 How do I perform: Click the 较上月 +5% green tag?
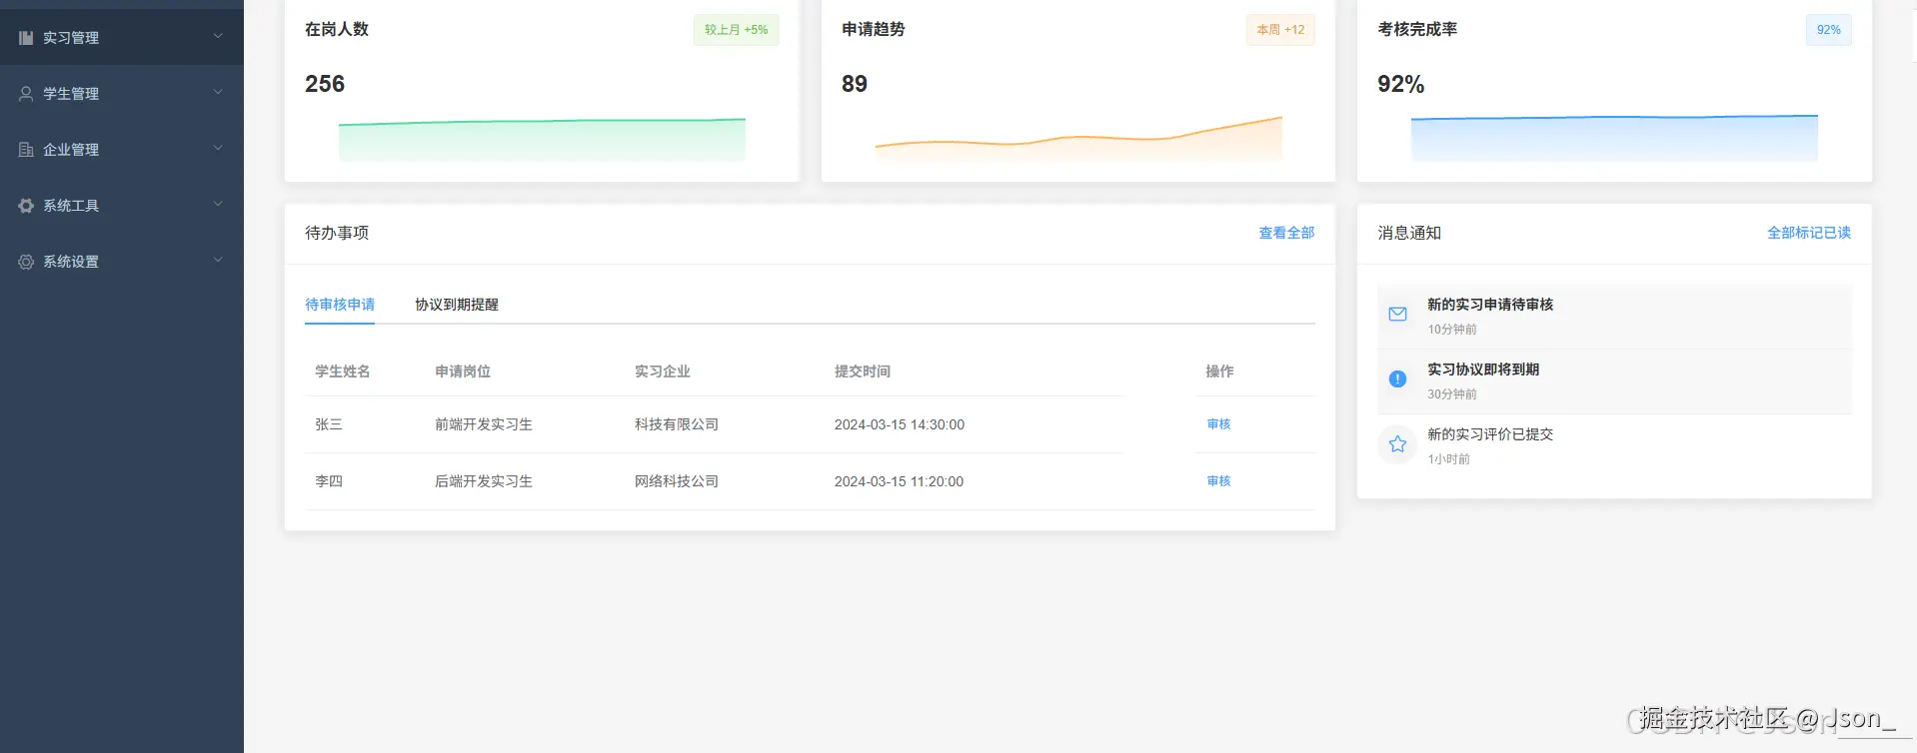pos(737,30)
